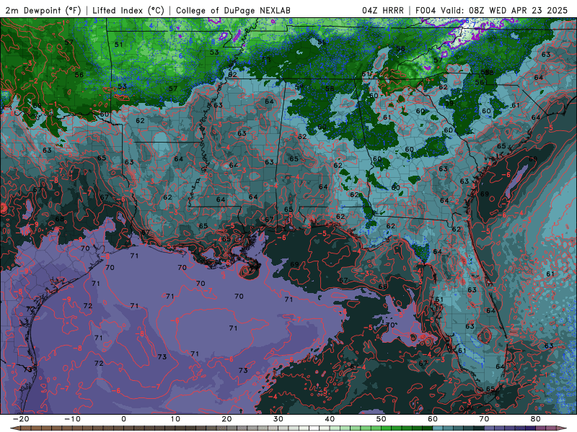Click the "40" legend value
This screenshot has height=432, width=577.
[x=330, y=419]
